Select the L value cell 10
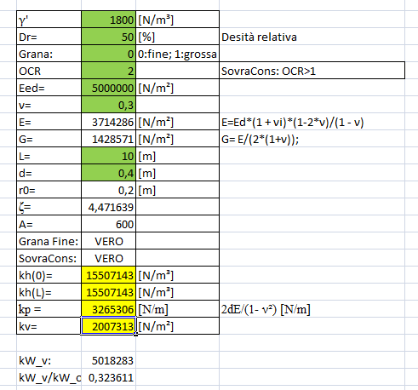The height and width of the screenshot is (390, 418). [108, 156]
